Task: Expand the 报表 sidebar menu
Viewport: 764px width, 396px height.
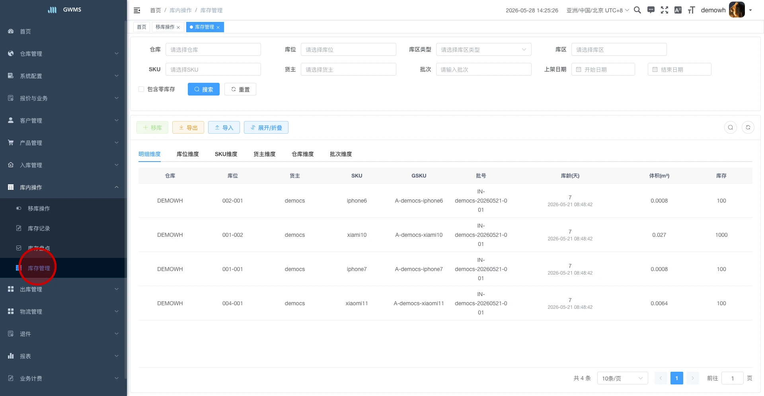Action: point(64,356)
